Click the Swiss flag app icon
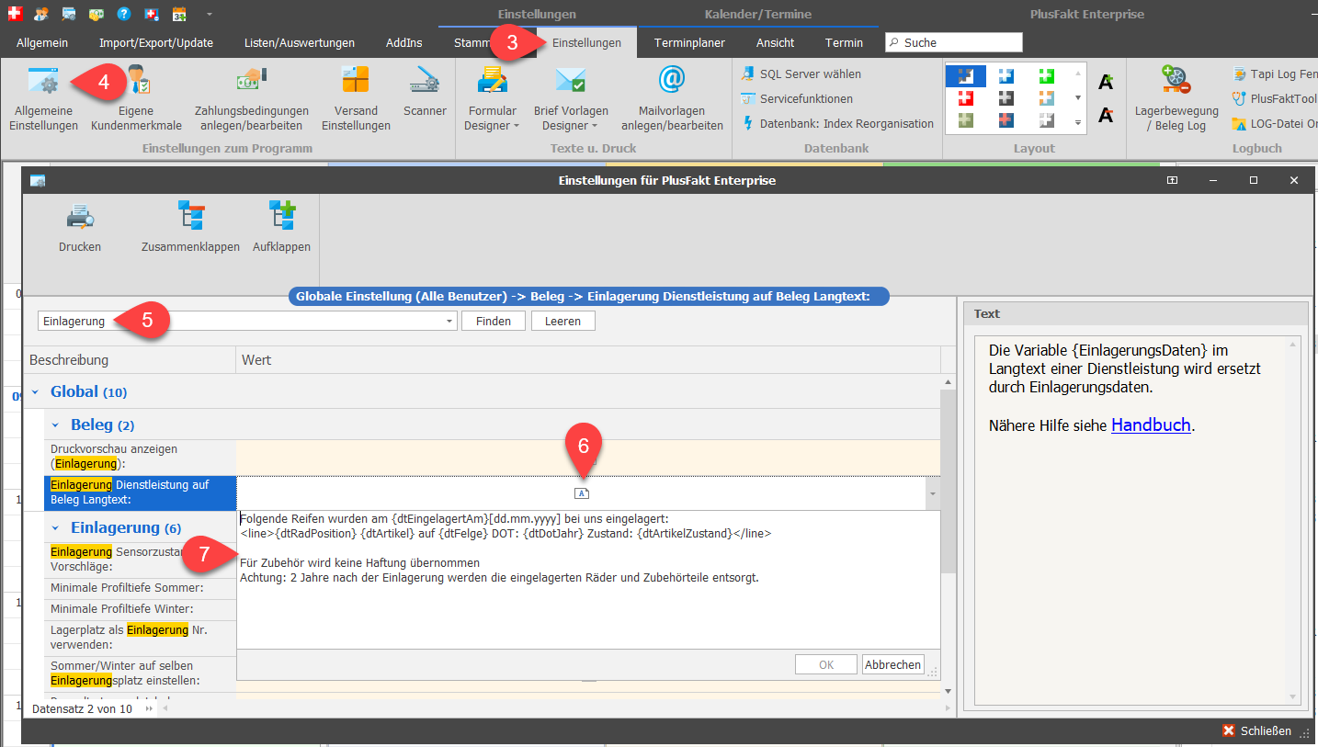The width and height of the screenshot is (1318, 747). (14, 14)
